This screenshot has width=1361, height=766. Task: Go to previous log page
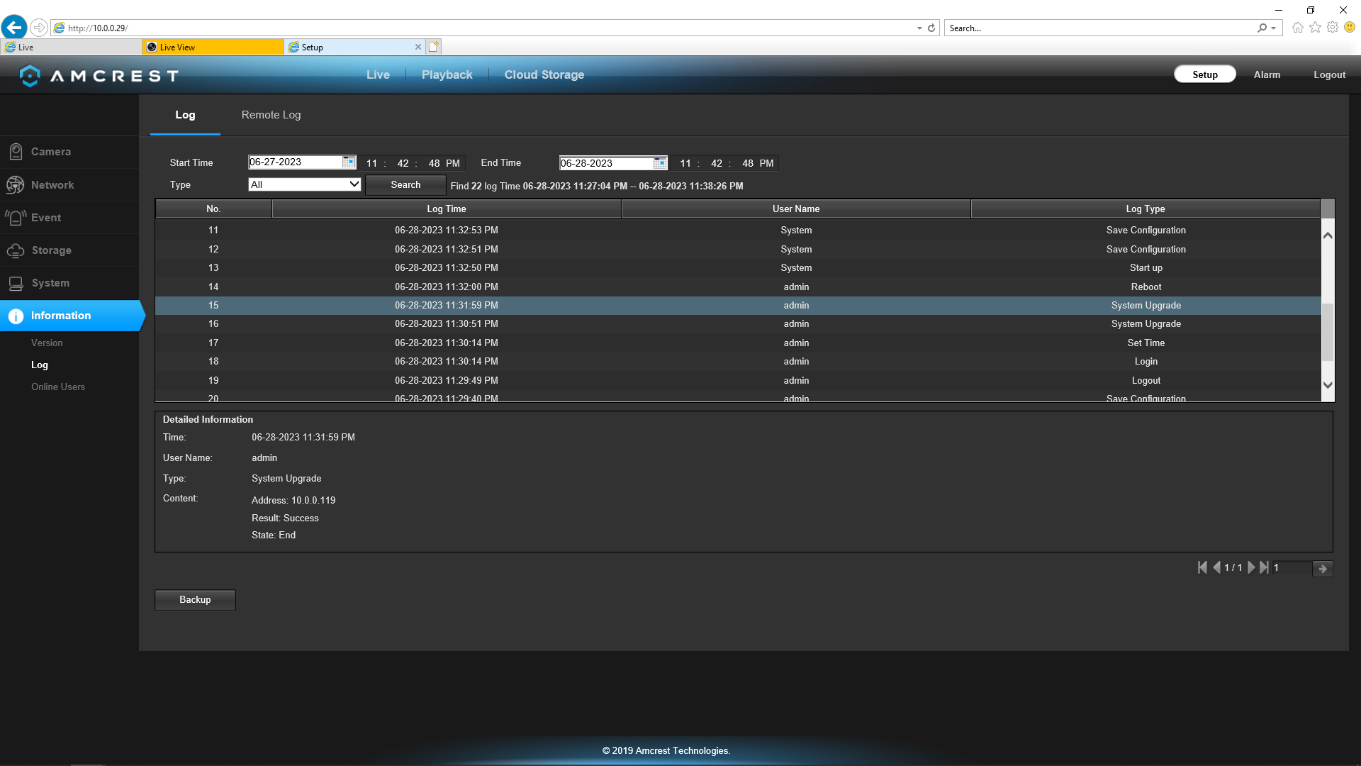click(x=1216, y=567)
